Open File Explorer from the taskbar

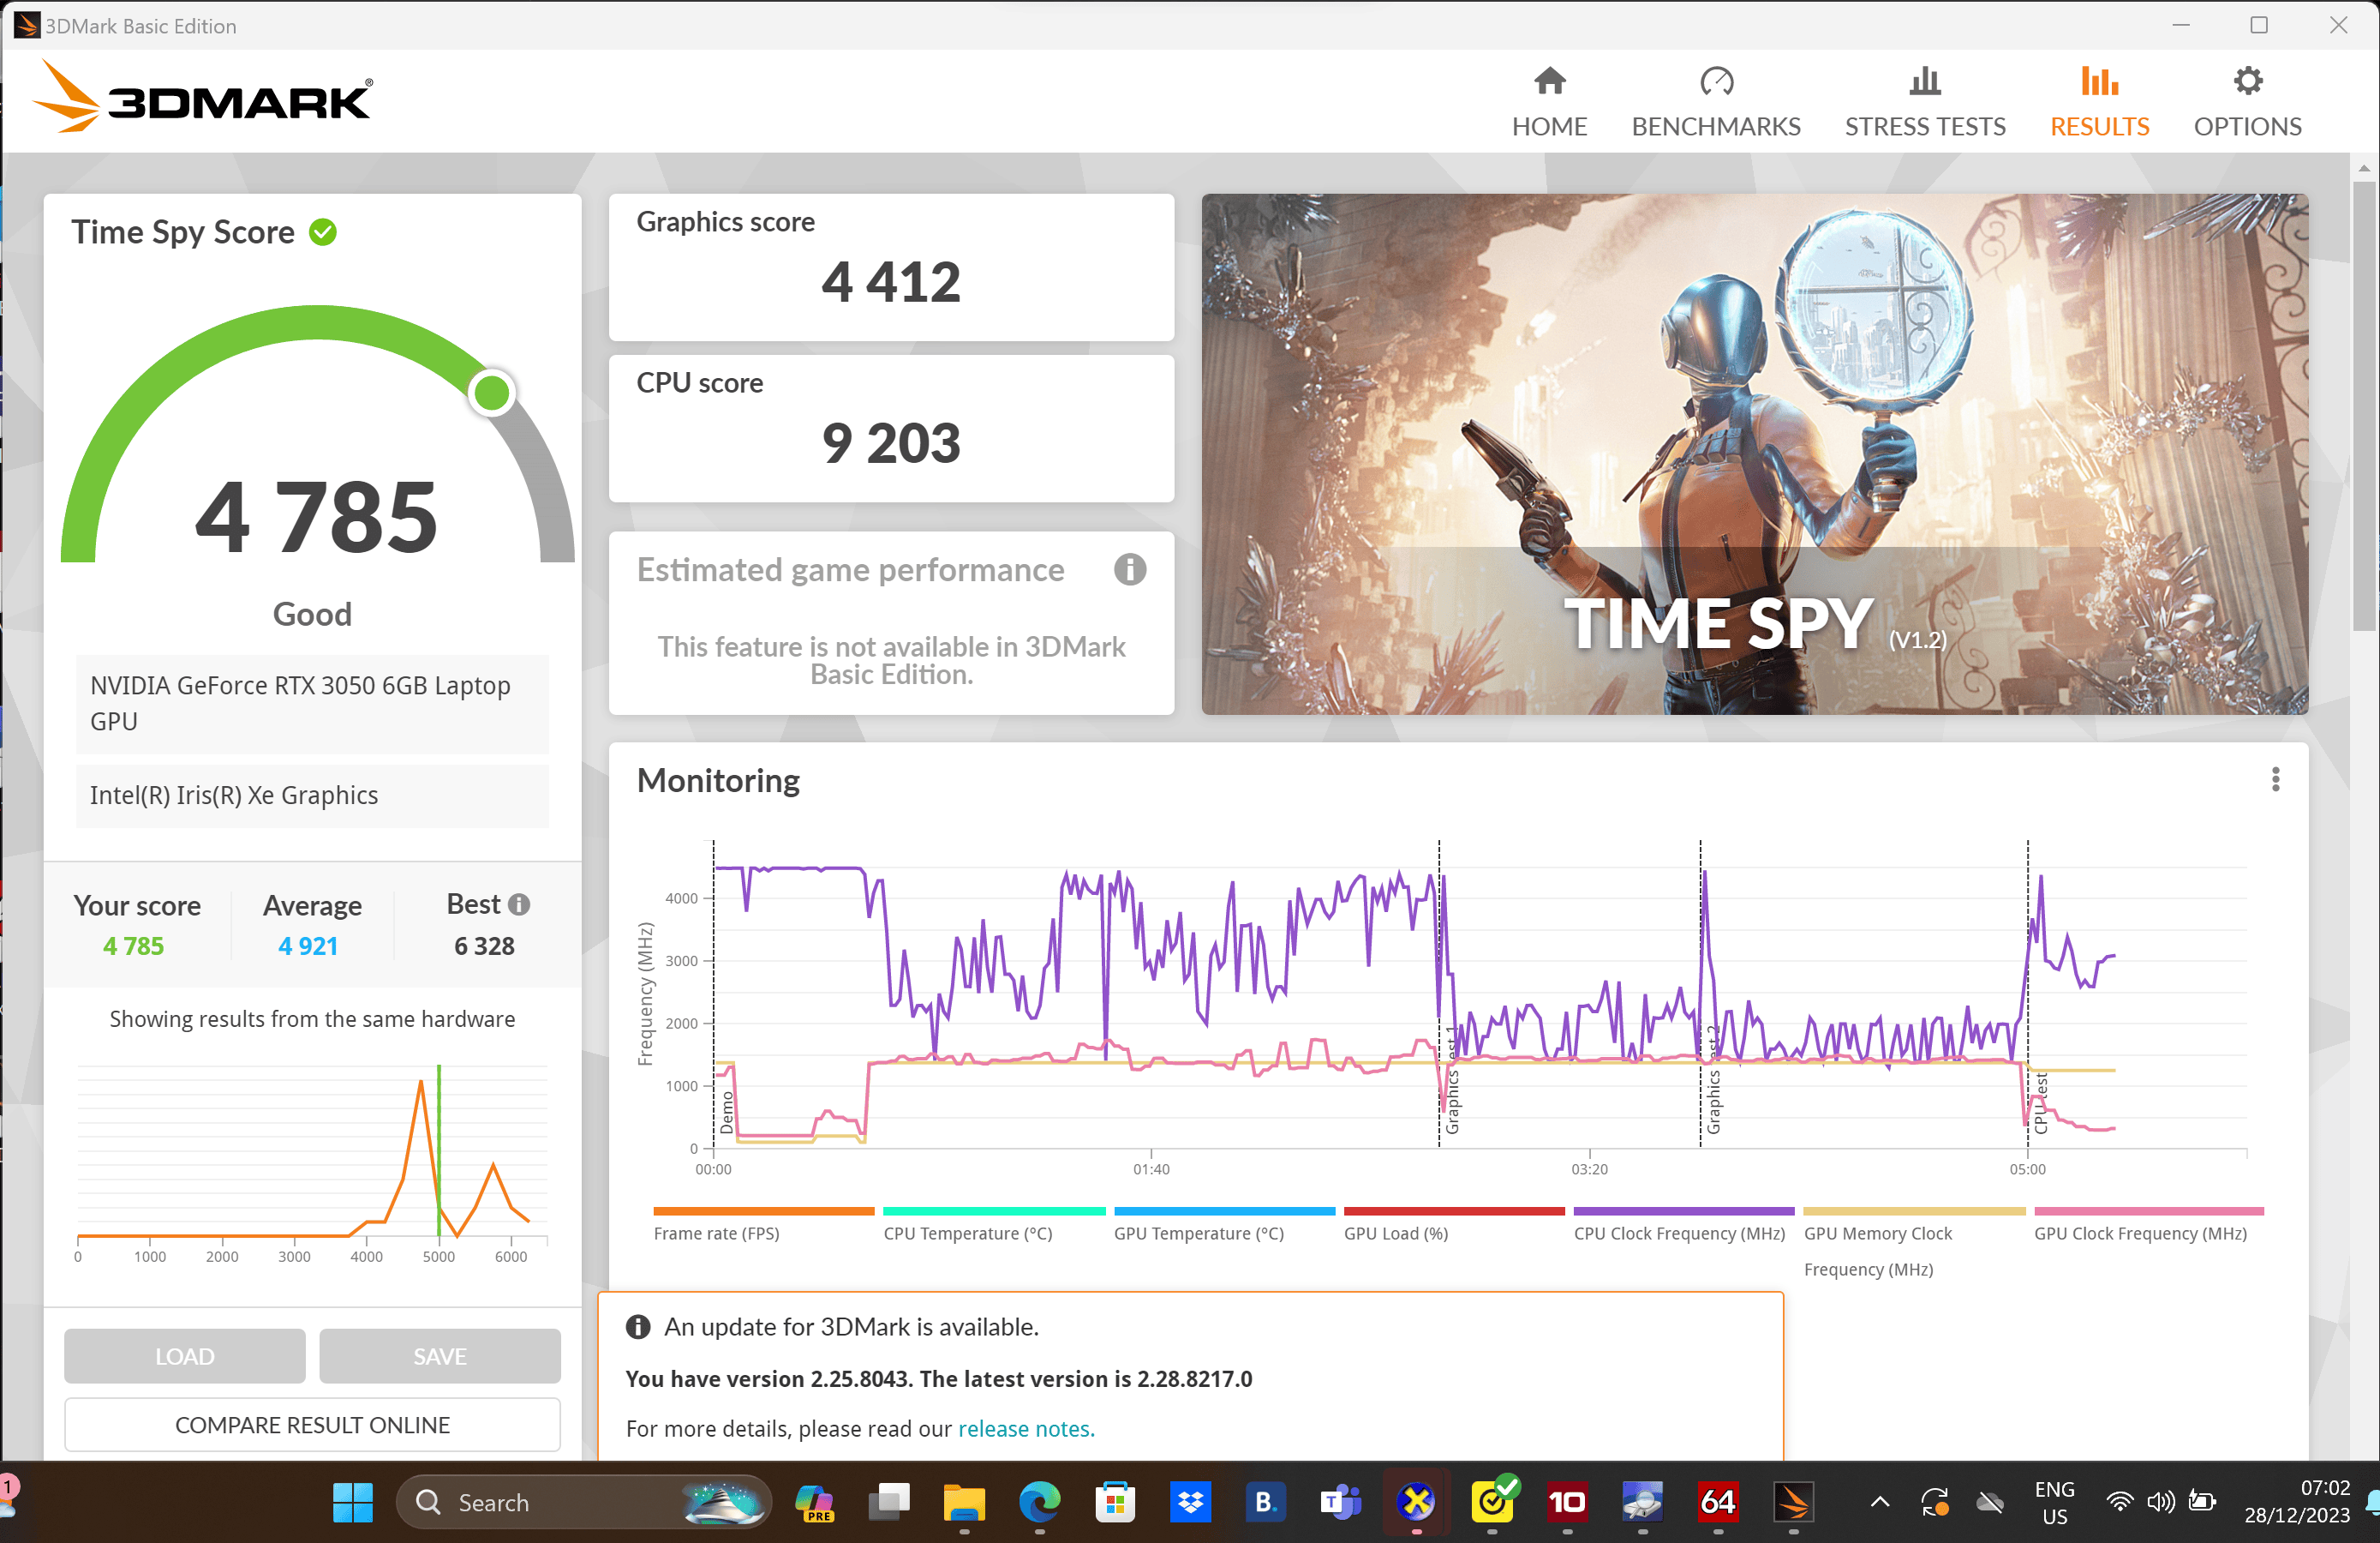(x=964, y=1502)
